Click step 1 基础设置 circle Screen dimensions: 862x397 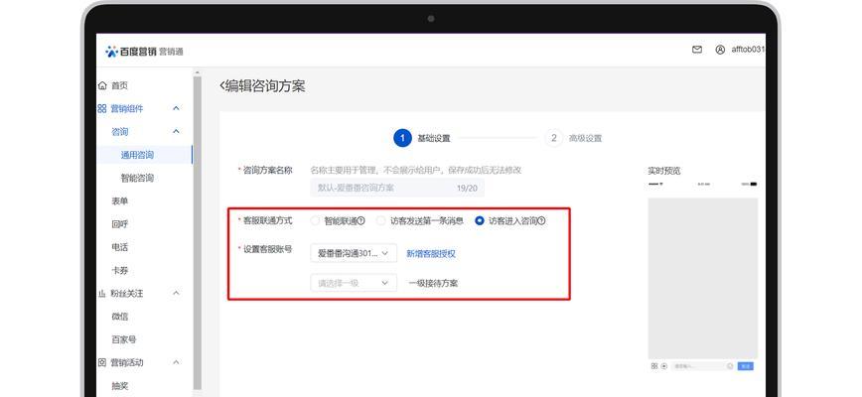[x=402, y=138]
